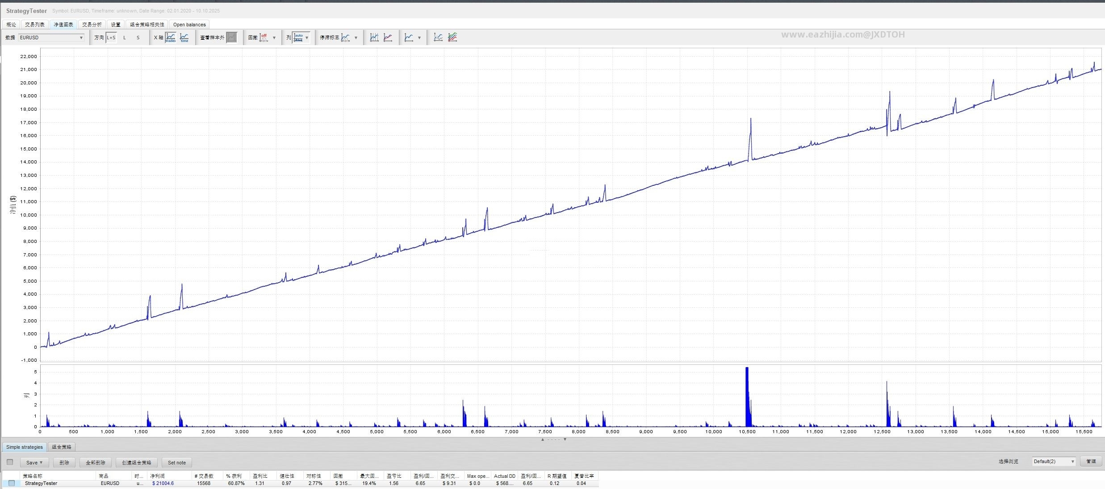Click the 'auto' column chart icon
This screenshot has height=489, width=1105.
[298, 38]
